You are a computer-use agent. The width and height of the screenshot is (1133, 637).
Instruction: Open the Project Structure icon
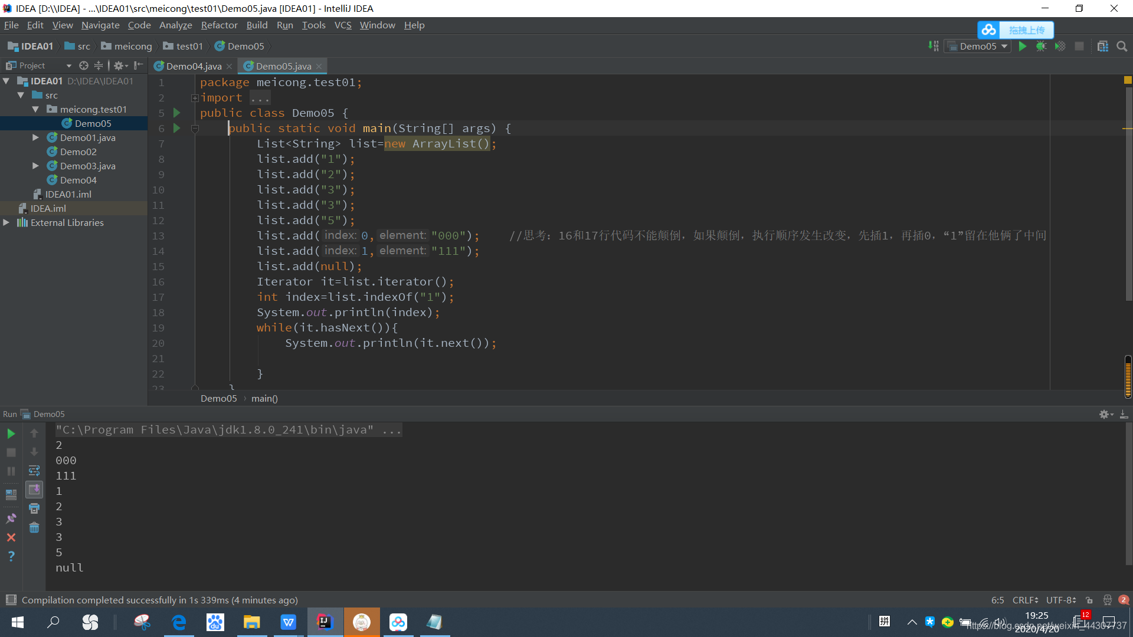[1103, 46]
